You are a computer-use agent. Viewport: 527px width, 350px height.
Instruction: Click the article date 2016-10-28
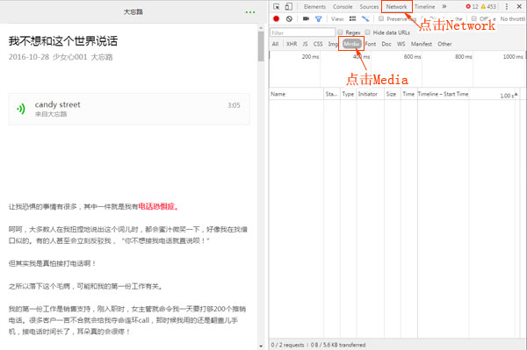tap(29, 57)
